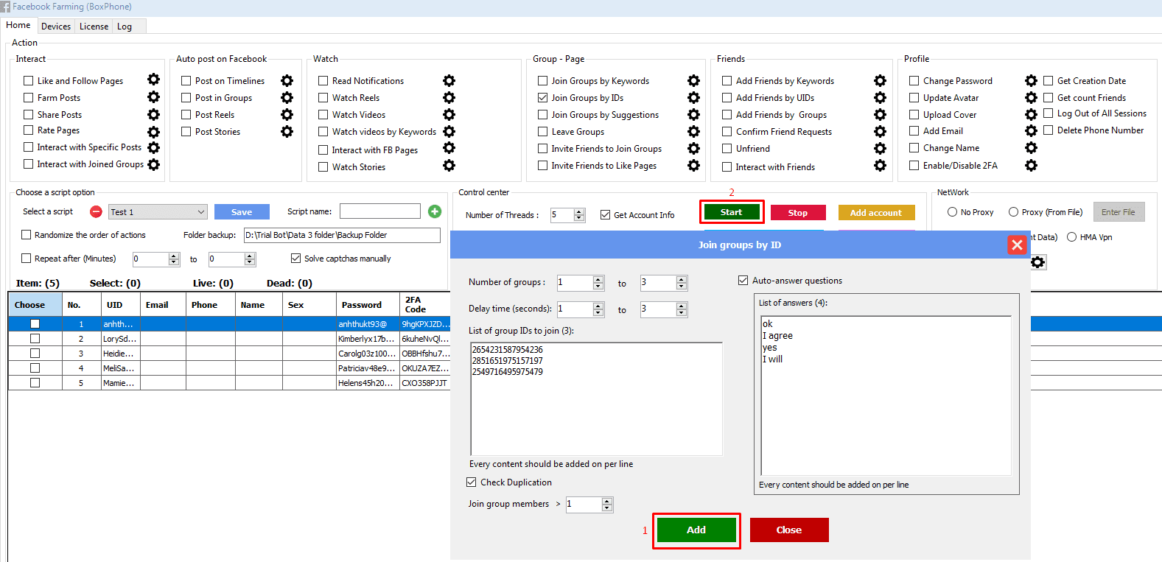Increase minimum Number of groups value

598,278
